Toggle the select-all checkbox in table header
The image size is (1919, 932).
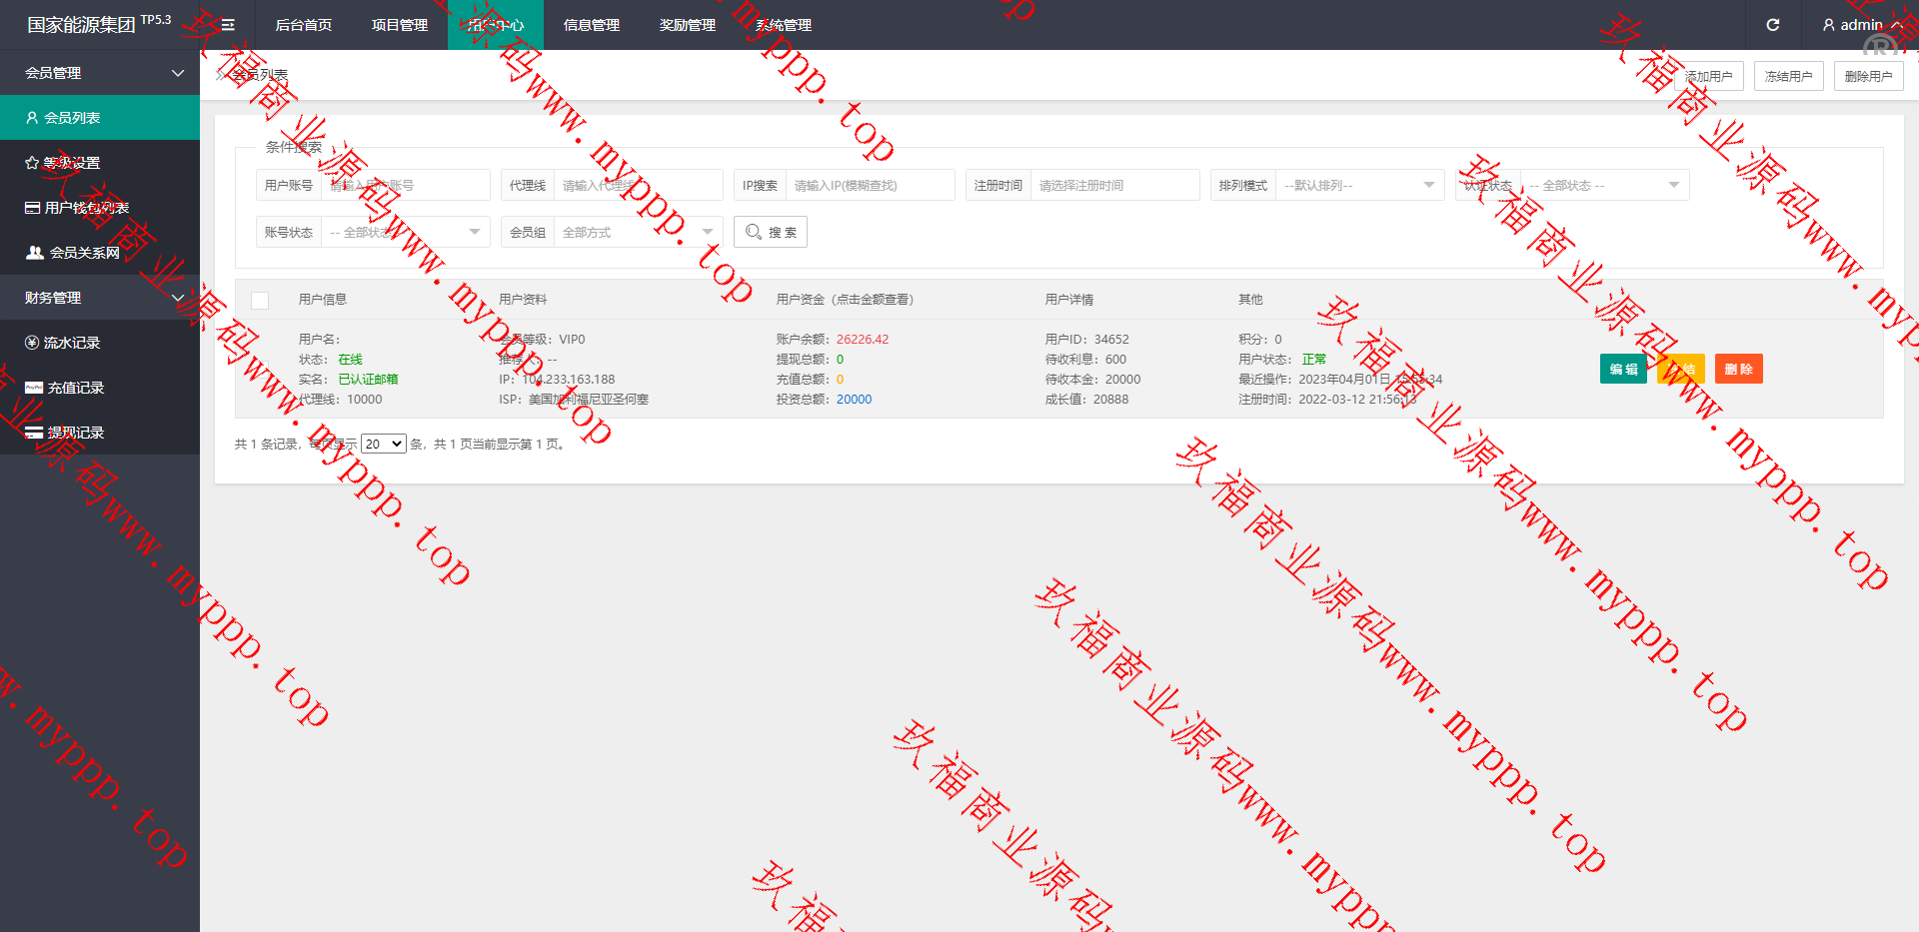point(260,300)
